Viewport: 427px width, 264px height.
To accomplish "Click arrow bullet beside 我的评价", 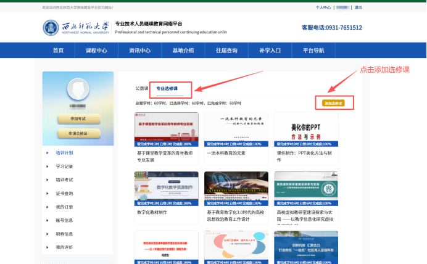I will (48, 247).
